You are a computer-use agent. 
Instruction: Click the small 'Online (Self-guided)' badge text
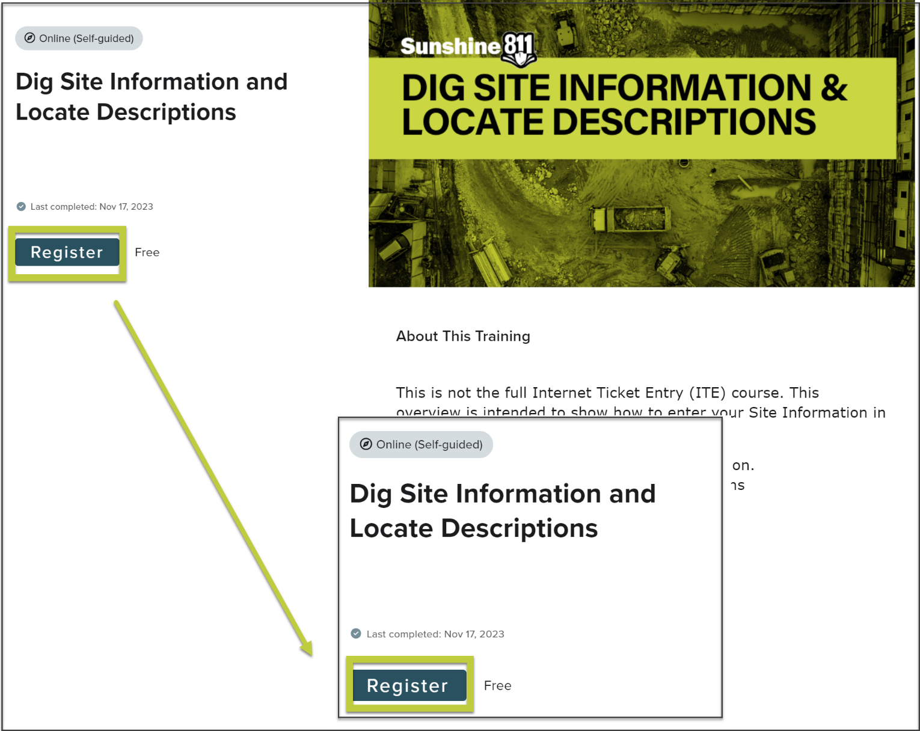coord(87,38)
